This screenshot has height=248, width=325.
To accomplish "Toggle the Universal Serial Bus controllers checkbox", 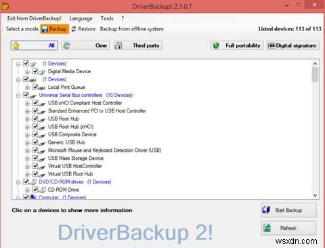I will tap(26, 95).
